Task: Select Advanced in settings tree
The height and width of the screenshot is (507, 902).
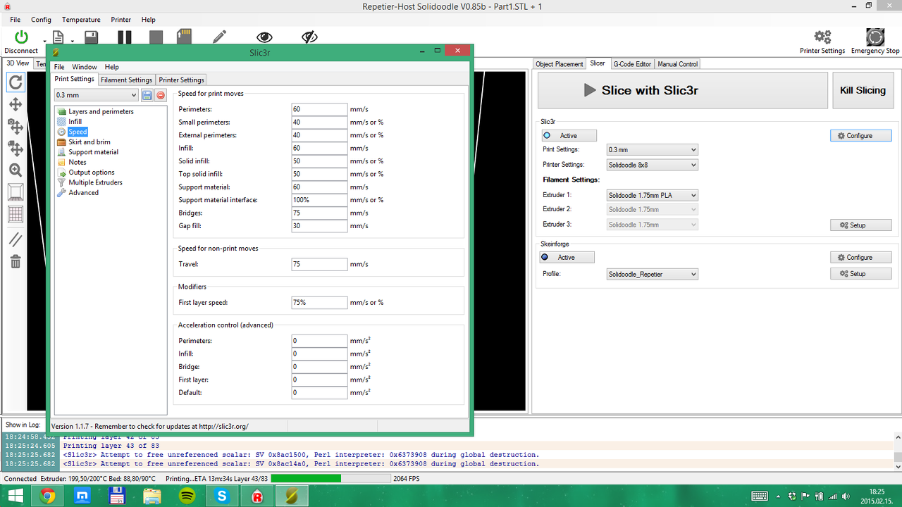Action: pyautogui.click(x=84, y=192)
